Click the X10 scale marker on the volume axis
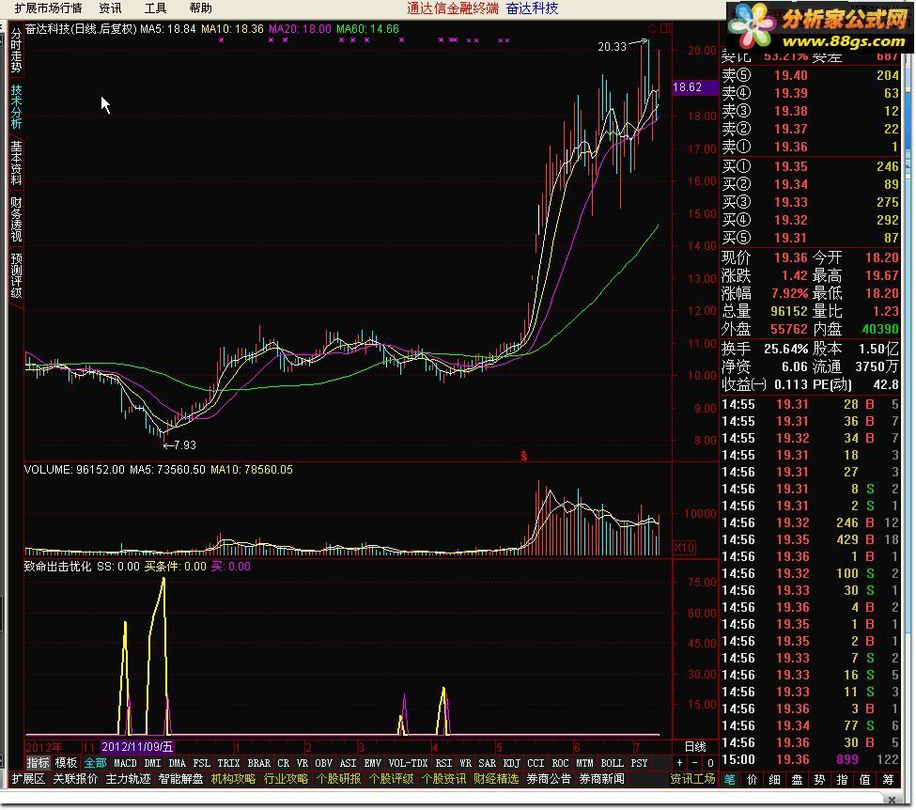 click(684, 548)
